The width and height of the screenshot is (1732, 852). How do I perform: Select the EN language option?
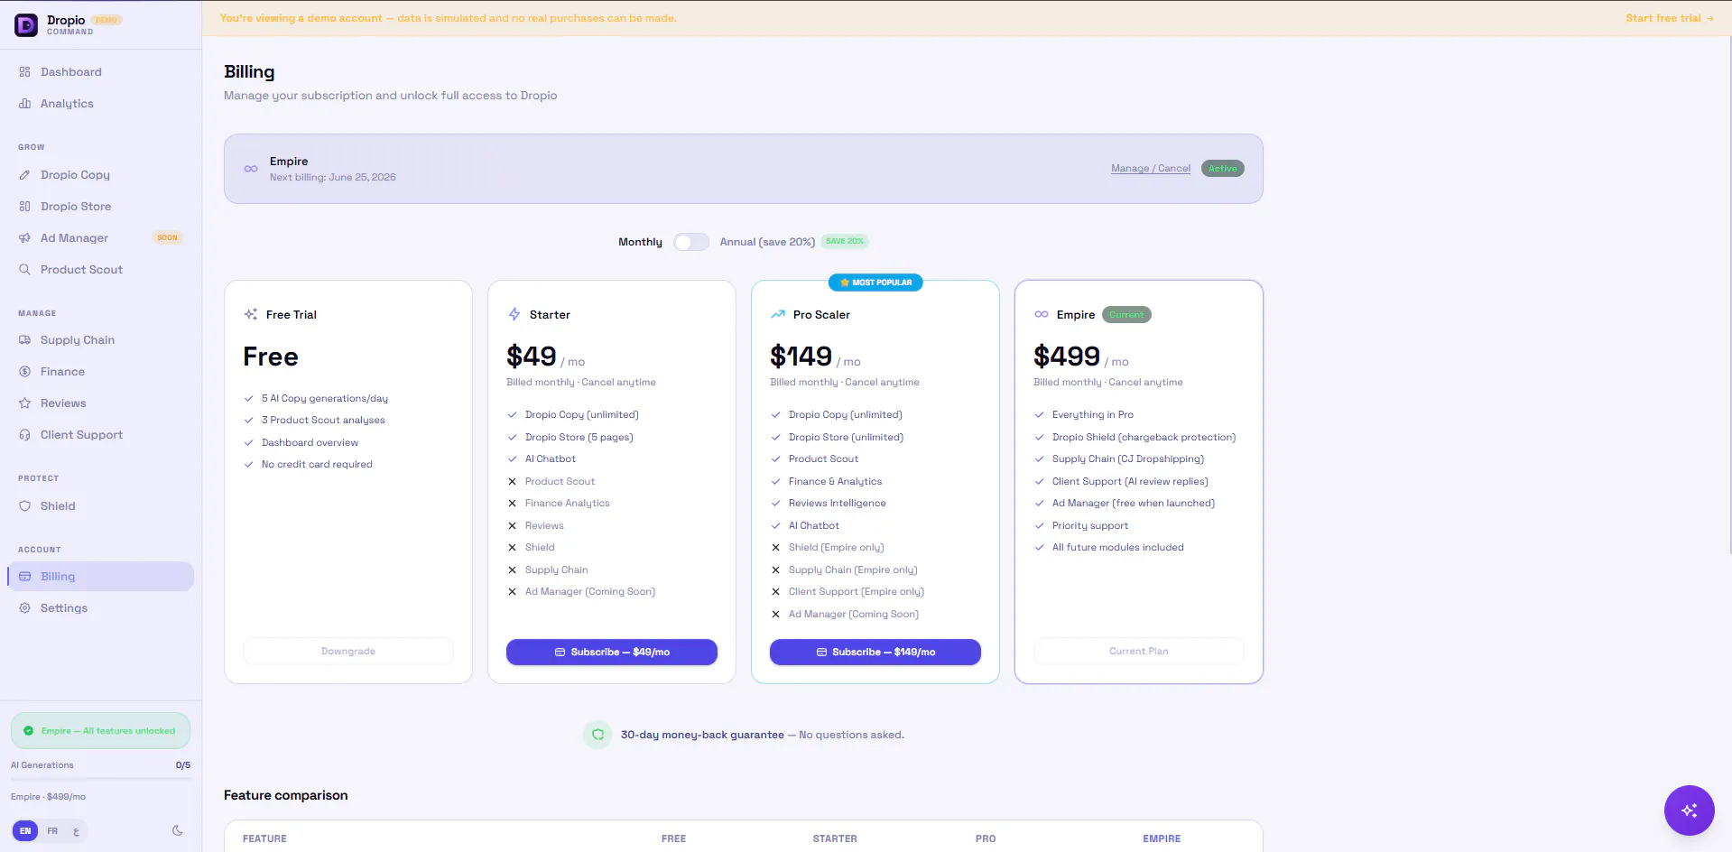click(x=25, y=831)
